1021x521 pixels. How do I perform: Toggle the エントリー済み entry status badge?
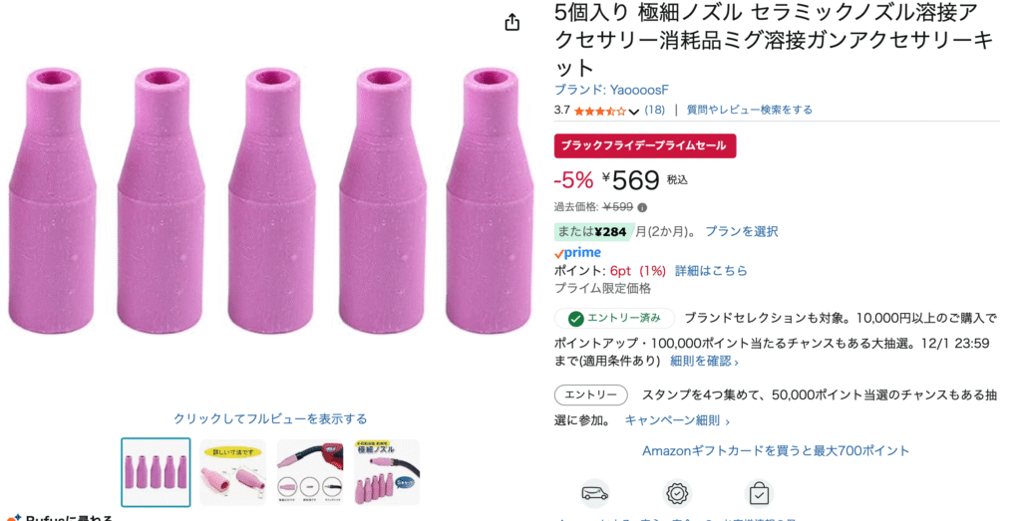tap(614, 319)
